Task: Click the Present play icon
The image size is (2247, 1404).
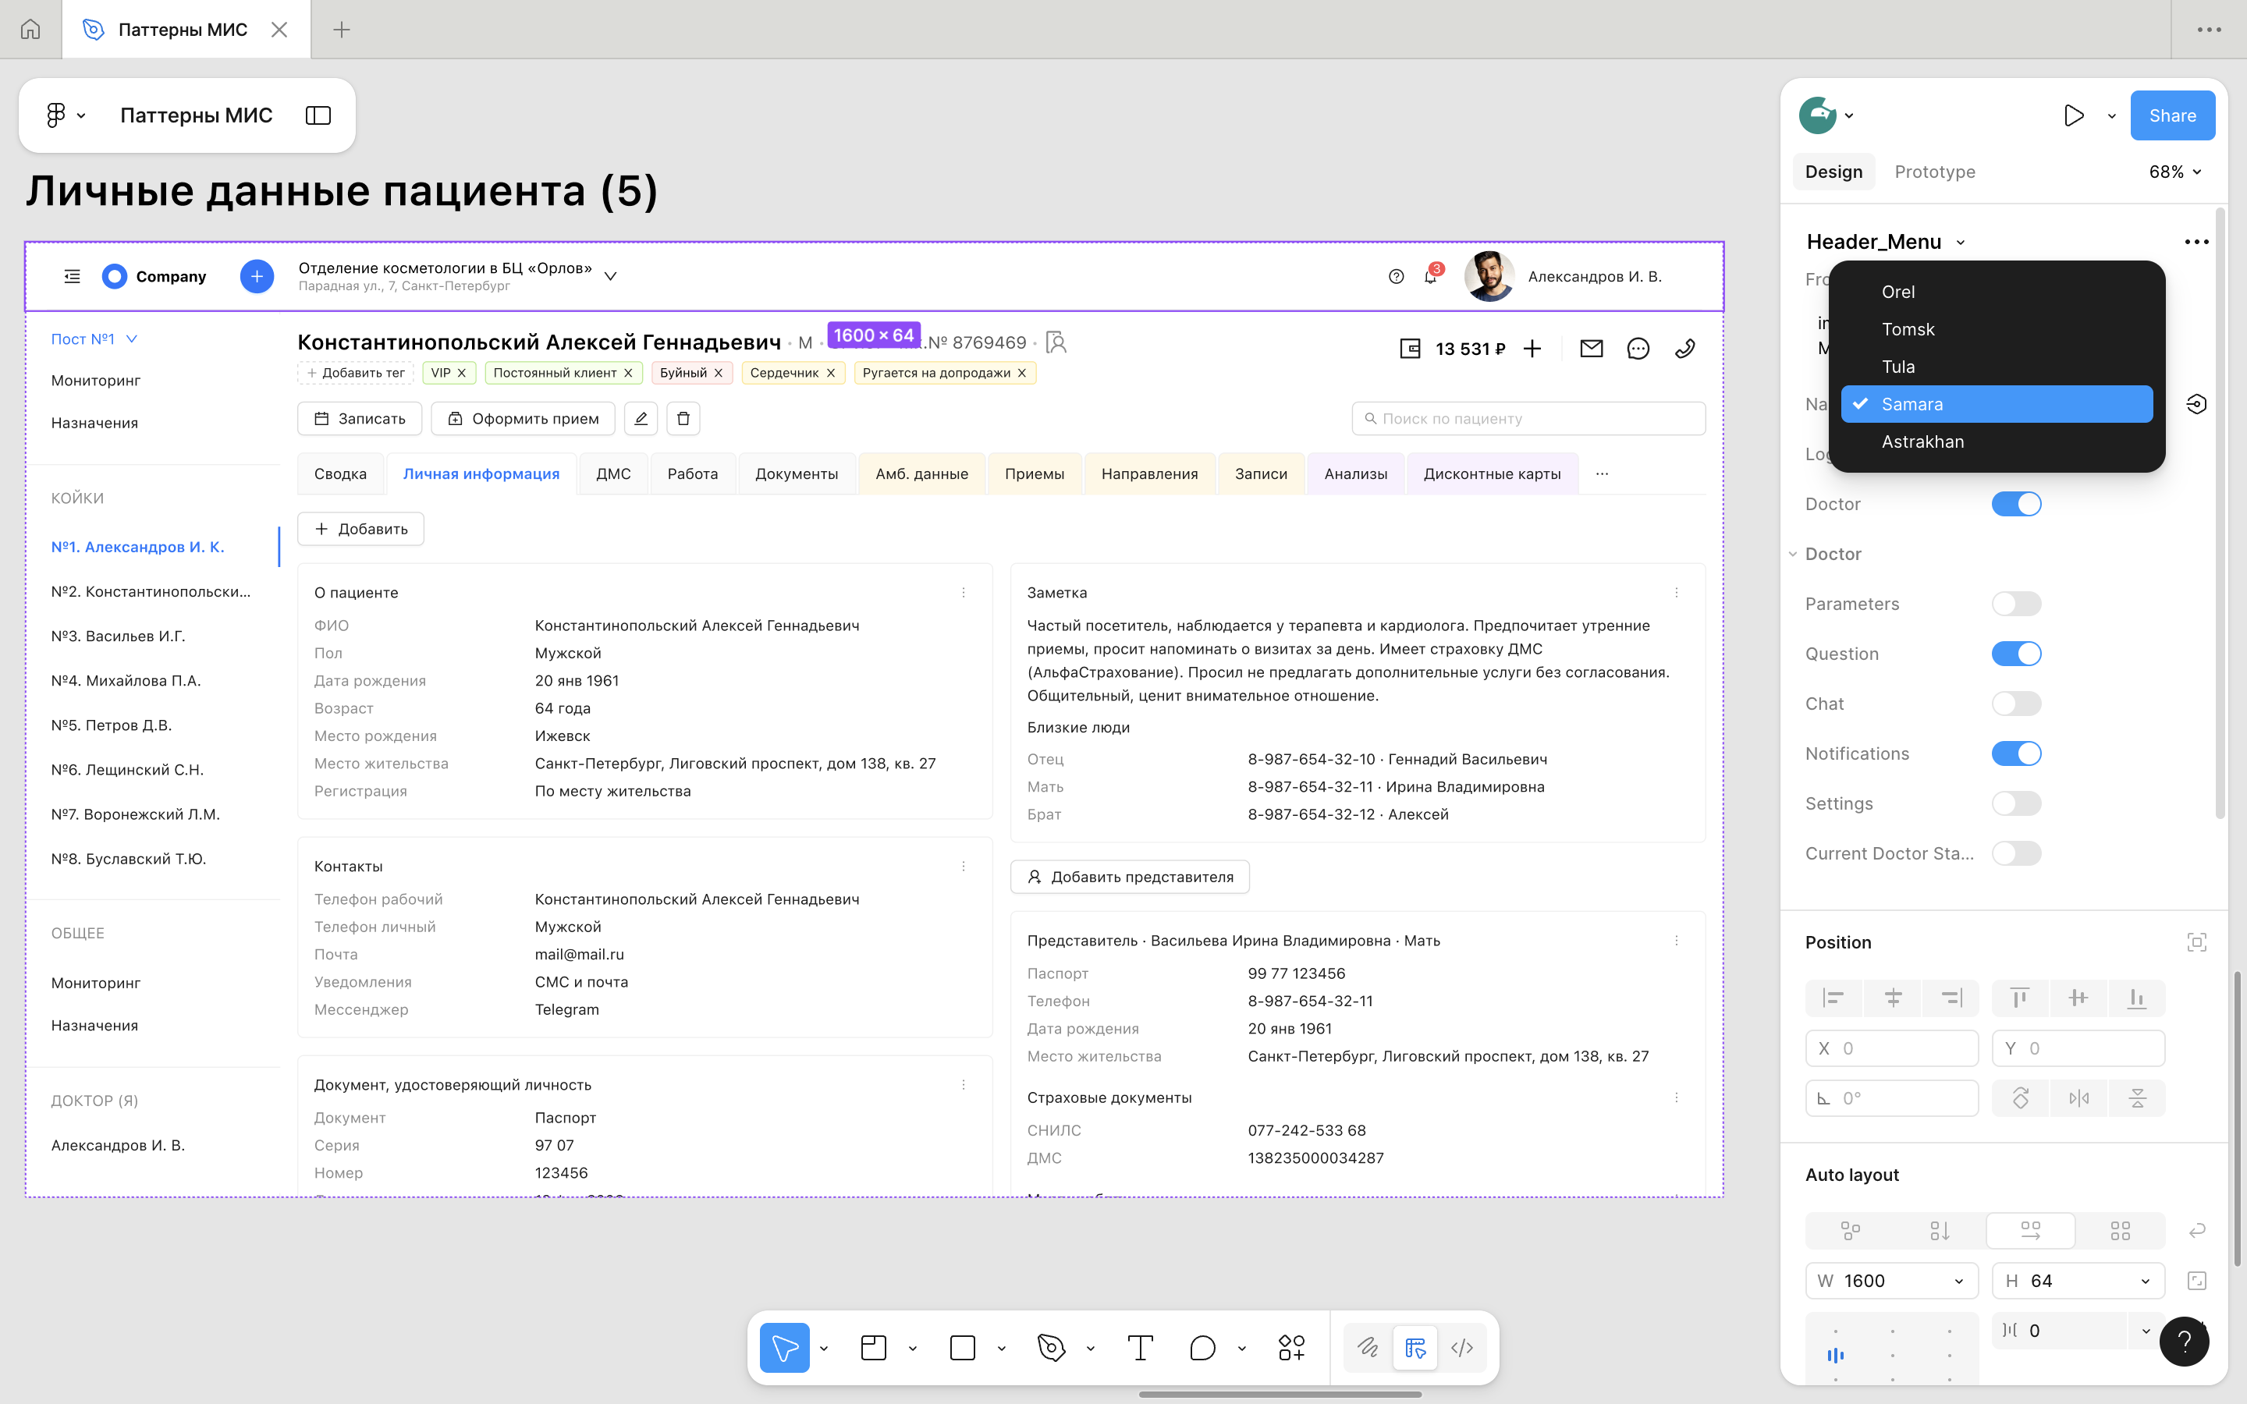Action: point(2073,116)
